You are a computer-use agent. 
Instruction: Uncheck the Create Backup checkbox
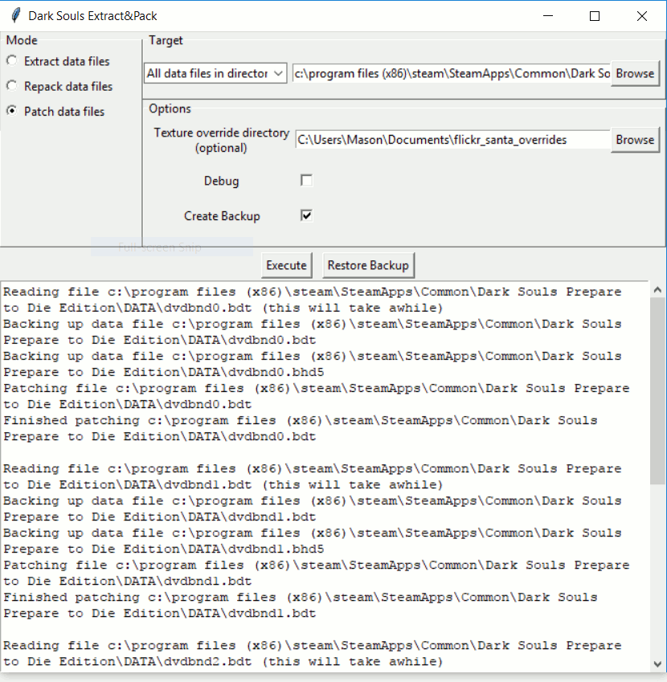pos(306,215)
